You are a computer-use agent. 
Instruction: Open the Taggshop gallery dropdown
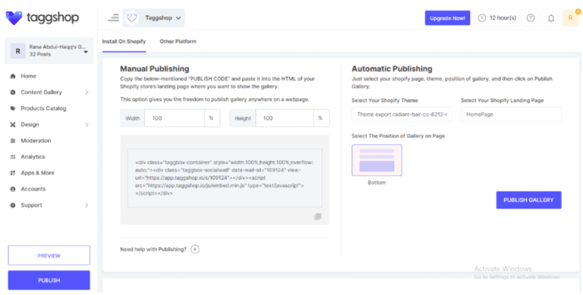[x=154, y=18]
